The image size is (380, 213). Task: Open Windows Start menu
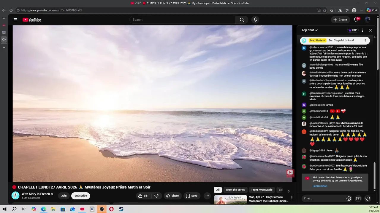coord(5,209)
